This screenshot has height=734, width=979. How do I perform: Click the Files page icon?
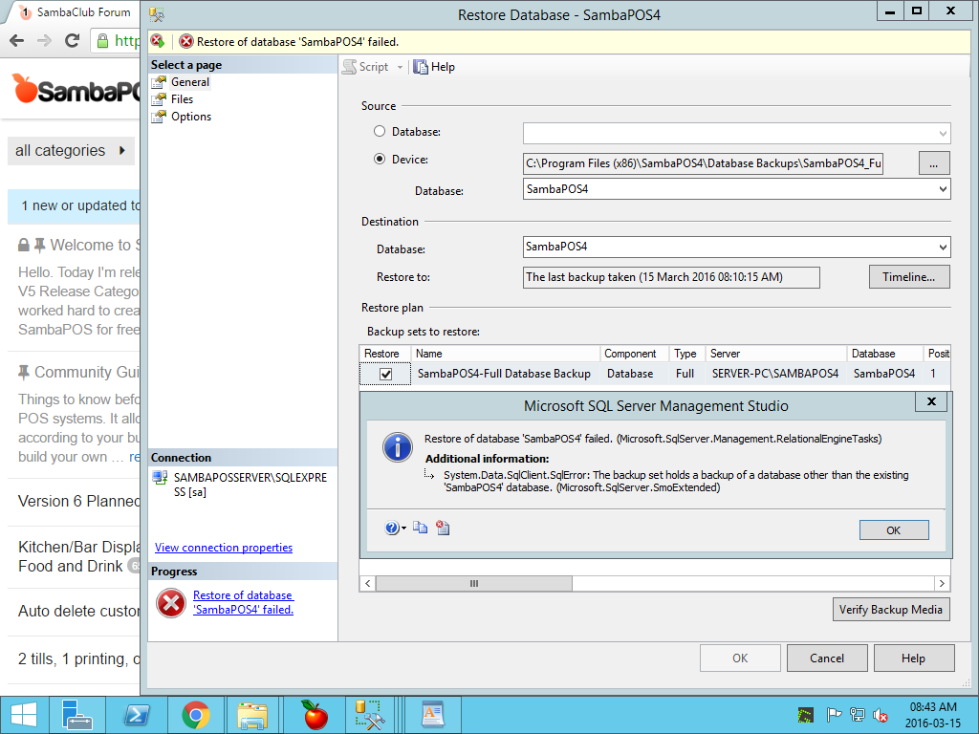(160, 99)
